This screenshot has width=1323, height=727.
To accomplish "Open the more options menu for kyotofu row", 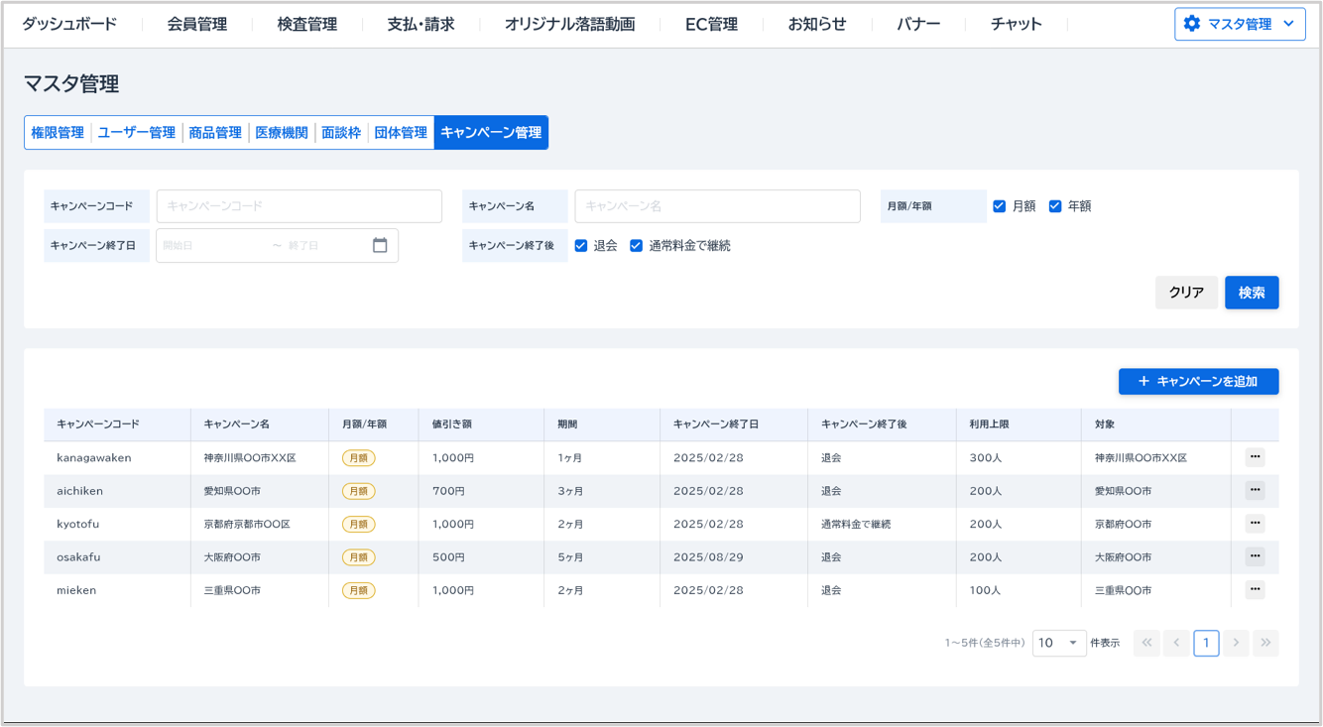I will pyautogui.click(x=1255, y=524).
